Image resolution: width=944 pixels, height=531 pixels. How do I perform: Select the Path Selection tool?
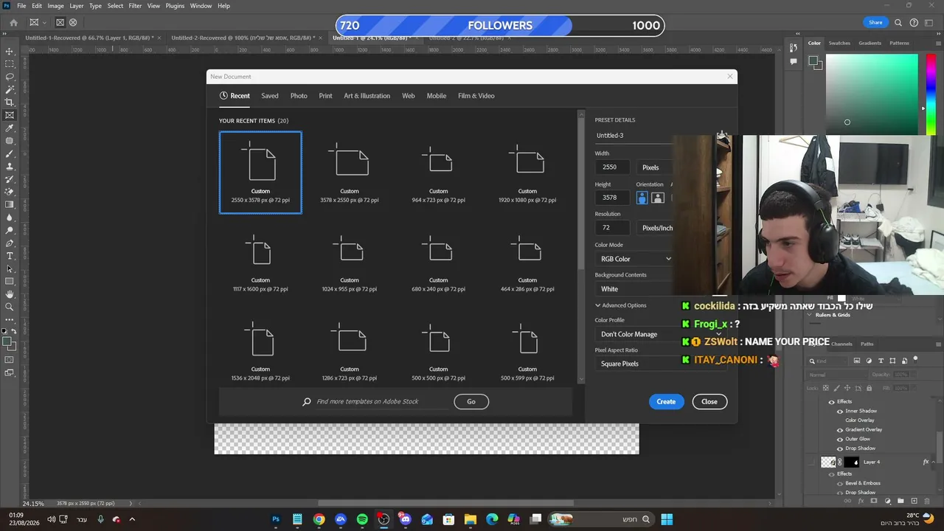[x=10, y=268]
